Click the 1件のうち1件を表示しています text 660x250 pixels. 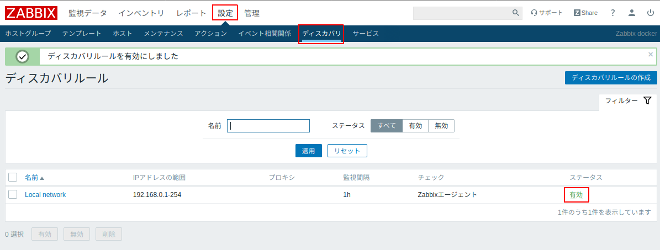click(x=604, y=212)
